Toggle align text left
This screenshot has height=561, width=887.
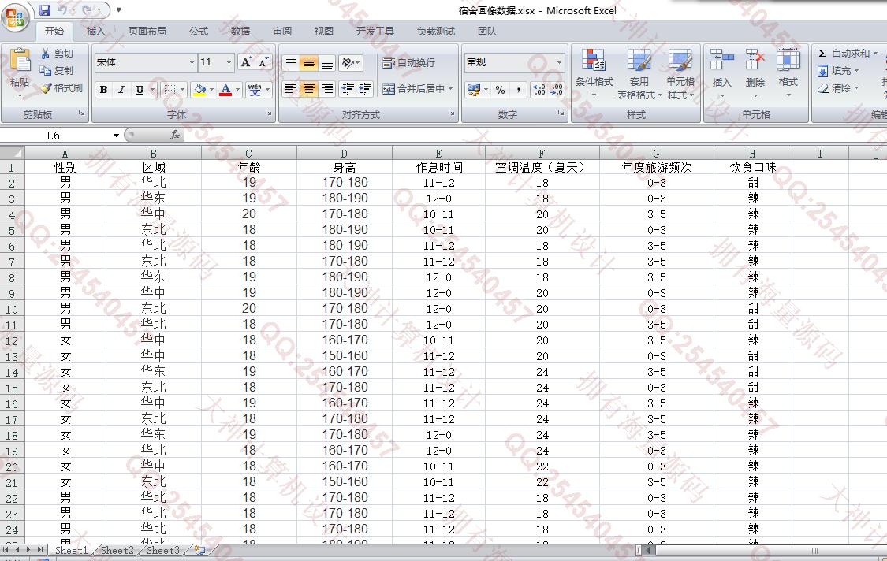click(291, 89)
